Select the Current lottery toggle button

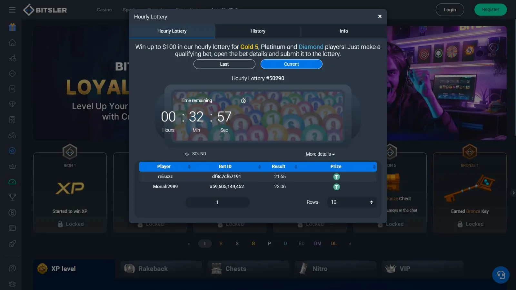pos(291,64)
